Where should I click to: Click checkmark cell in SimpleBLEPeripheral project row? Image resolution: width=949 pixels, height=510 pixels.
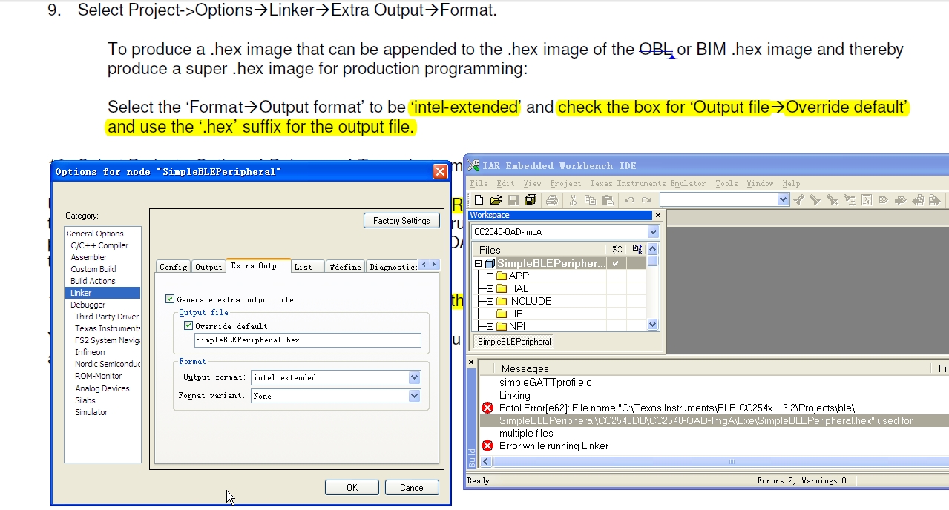coord(616,263)
